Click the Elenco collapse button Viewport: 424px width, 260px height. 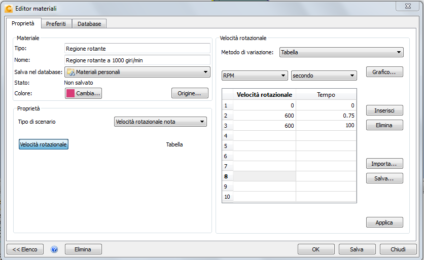pos(25,249)
